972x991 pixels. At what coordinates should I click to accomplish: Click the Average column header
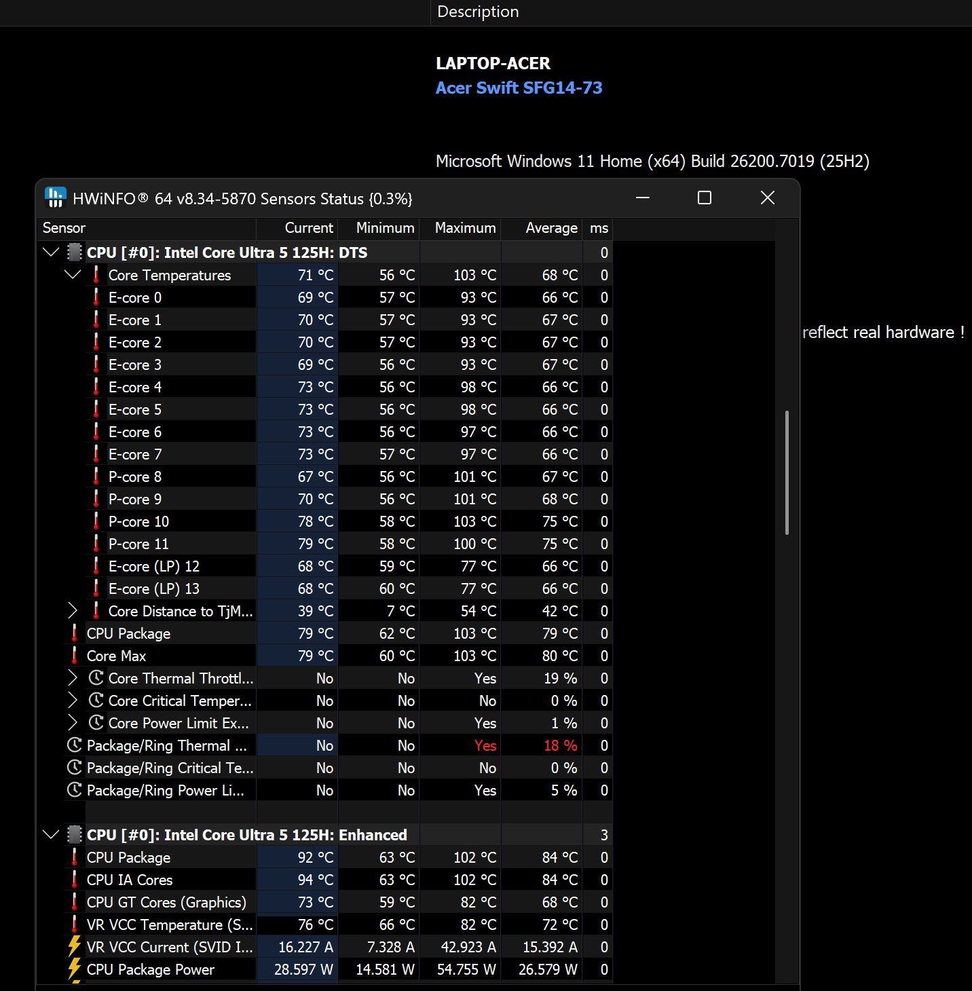(542, 228)
